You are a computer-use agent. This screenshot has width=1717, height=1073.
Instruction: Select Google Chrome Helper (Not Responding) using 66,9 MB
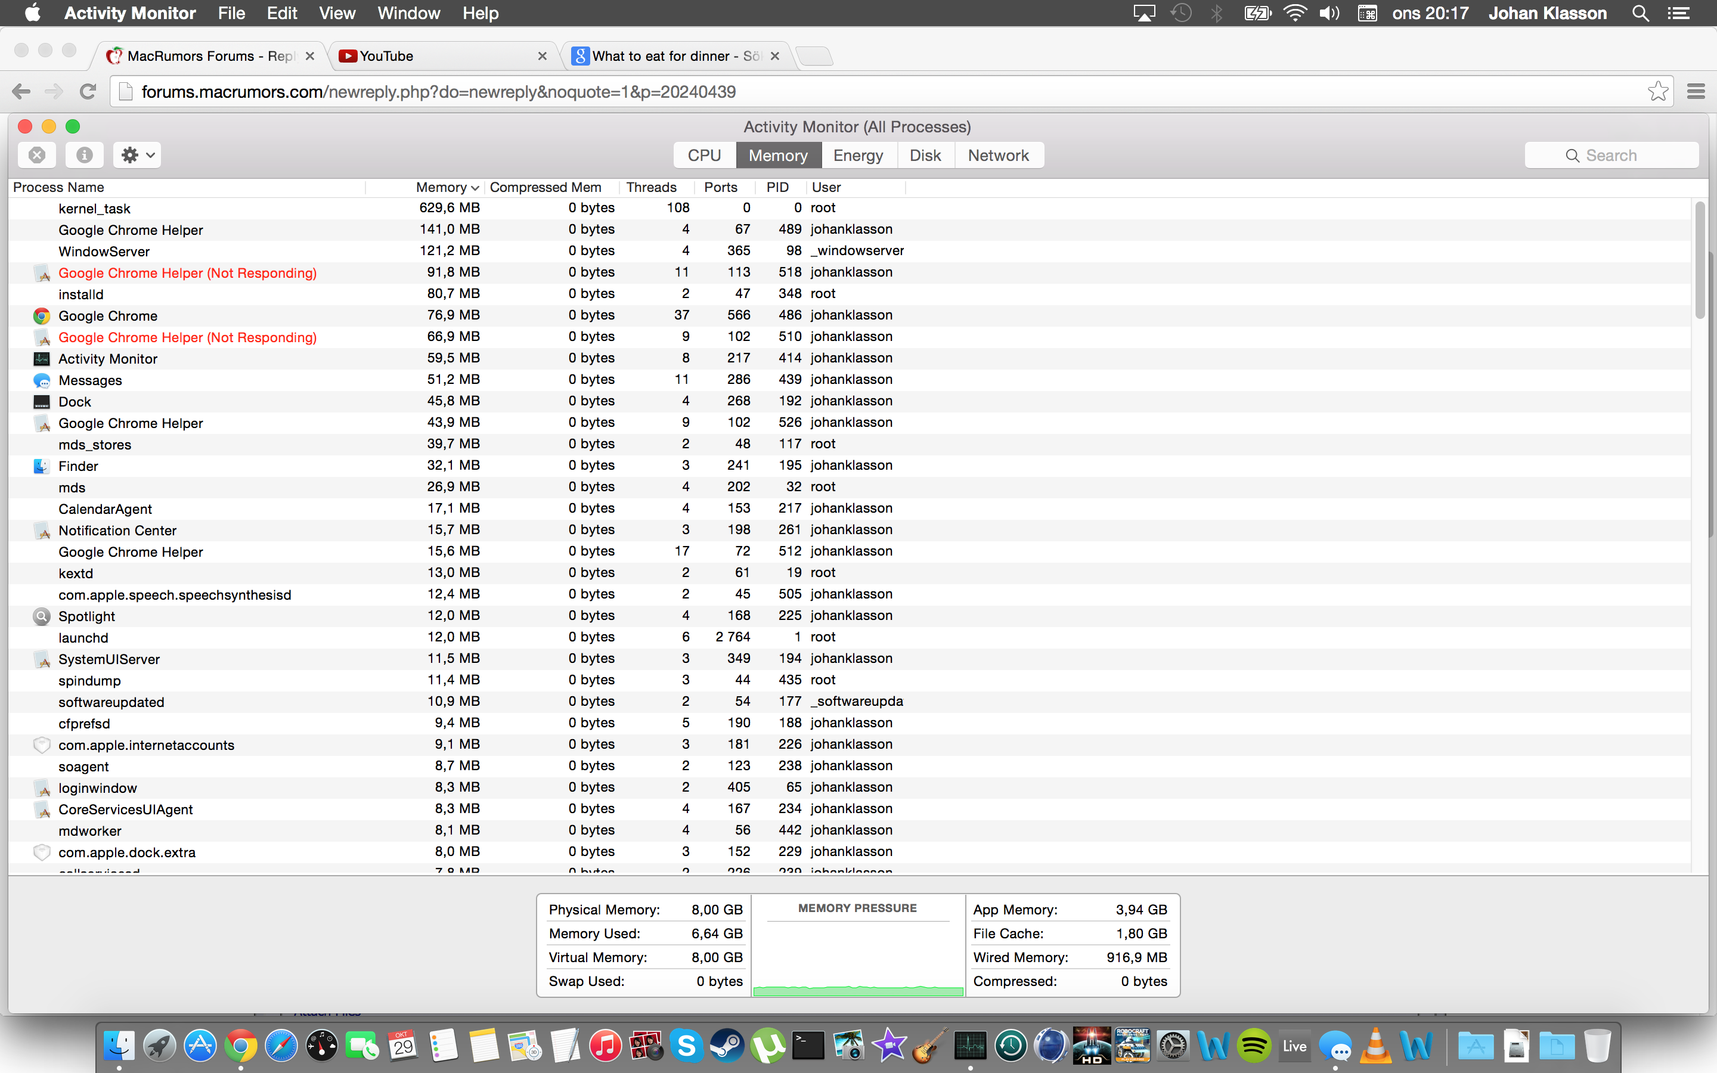click(850, 337)
